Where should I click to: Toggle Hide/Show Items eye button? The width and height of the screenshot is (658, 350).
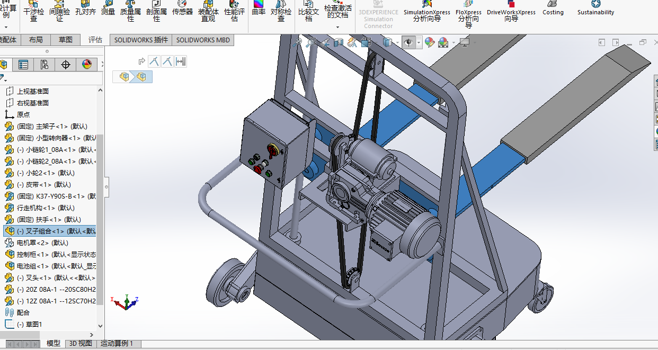coord(408,42)
